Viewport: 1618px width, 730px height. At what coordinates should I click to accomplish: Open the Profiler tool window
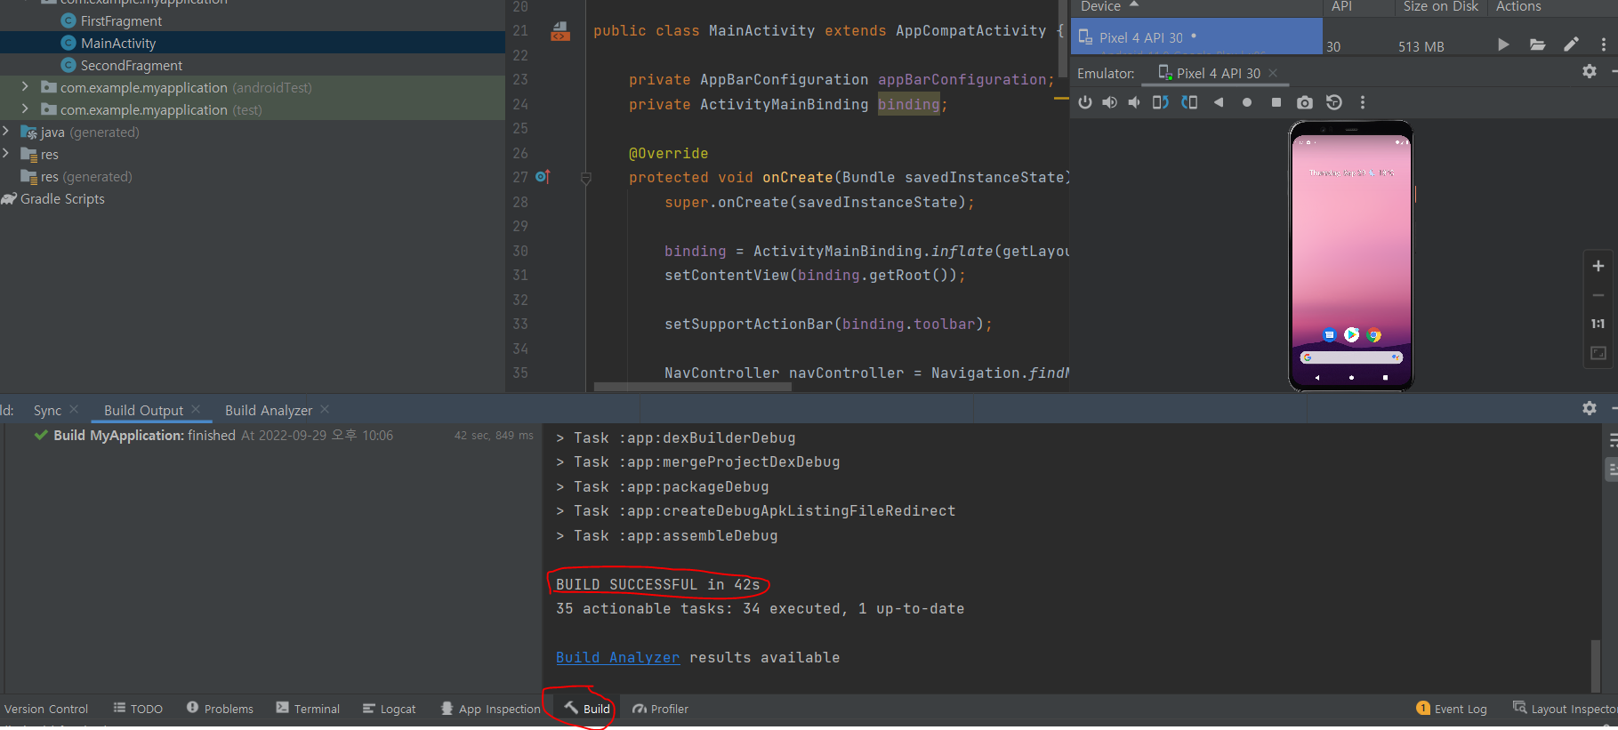pyautogui.click(x=660, y=709)
